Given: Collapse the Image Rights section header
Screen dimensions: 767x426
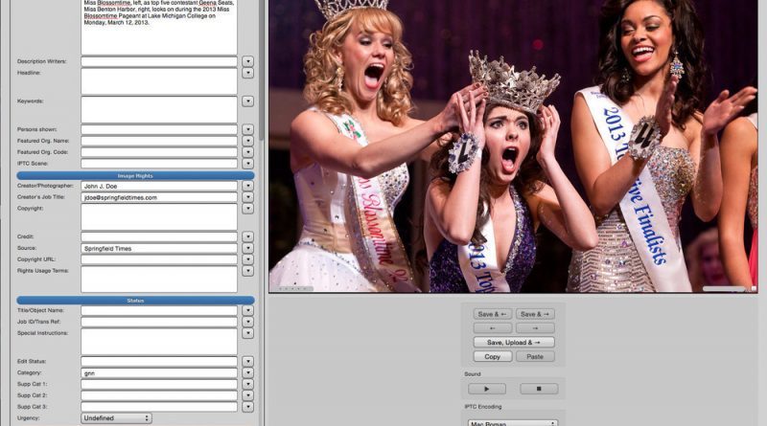Looking at the screenshot, I should 135,175.
